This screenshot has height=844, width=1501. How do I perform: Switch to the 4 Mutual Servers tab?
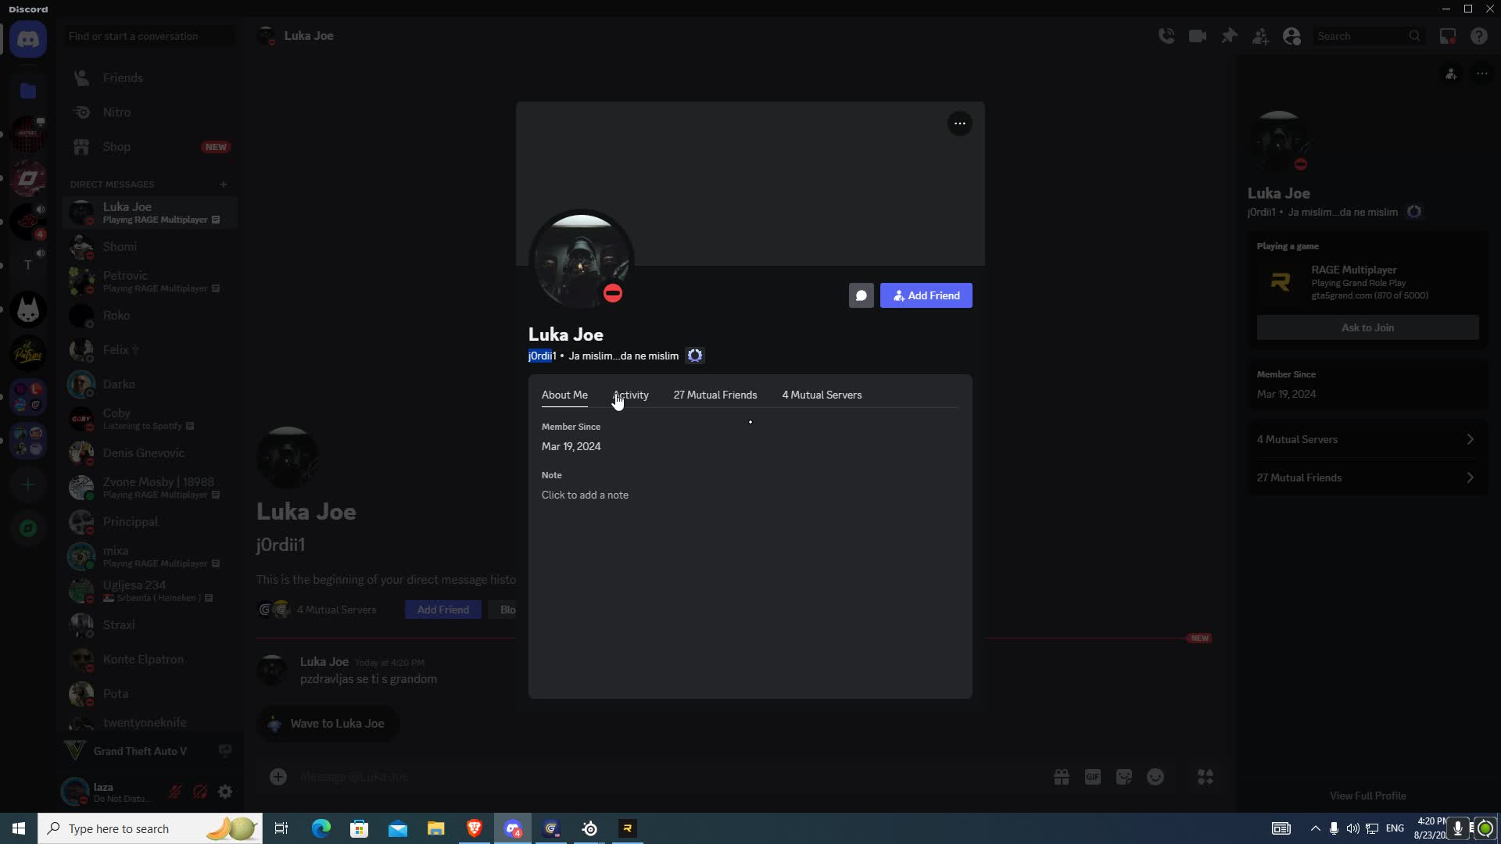(822, 395)
